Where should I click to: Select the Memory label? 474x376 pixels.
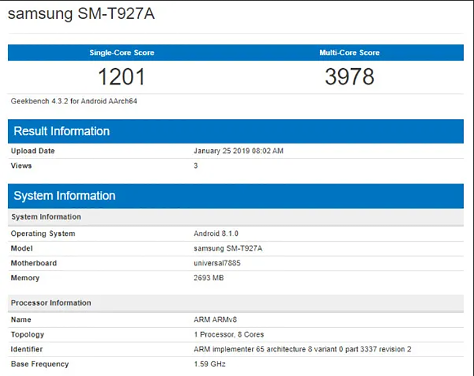click(x=25, y=278)
